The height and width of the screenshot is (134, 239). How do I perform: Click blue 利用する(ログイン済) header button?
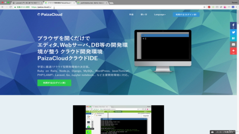[x=186, y=15]
